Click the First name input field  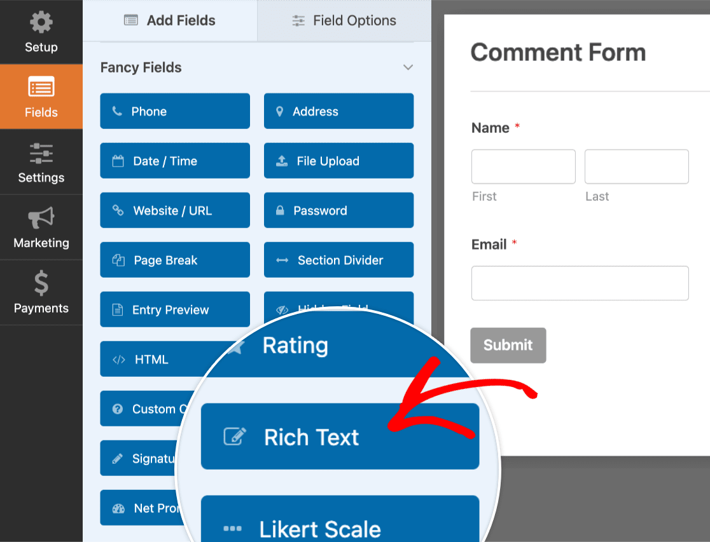pyautogui.click(x=523, y=166)
